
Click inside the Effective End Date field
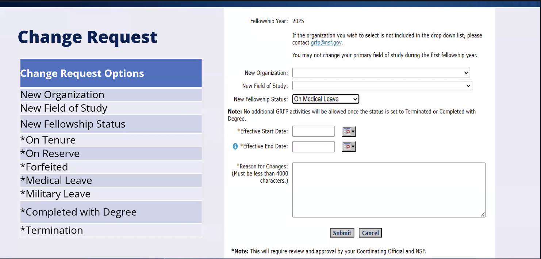(314, 147)
